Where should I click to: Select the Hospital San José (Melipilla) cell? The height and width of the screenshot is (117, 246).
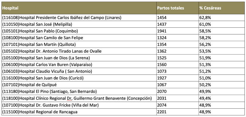79,24
